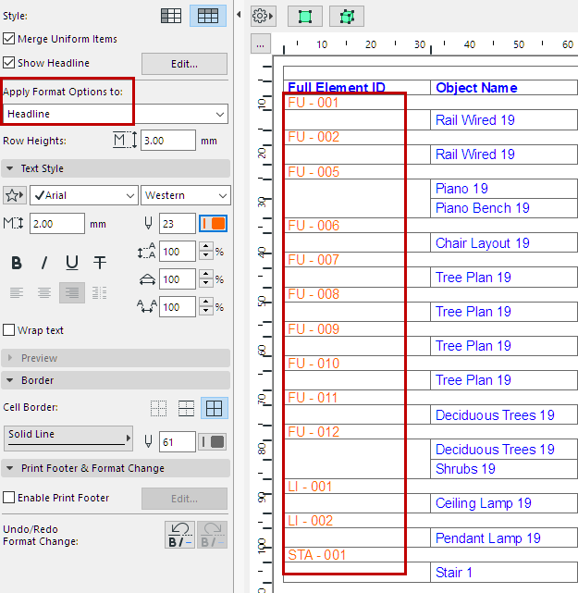
Task: Toggle Underline text formatting
Action: (x=72, y=262)
